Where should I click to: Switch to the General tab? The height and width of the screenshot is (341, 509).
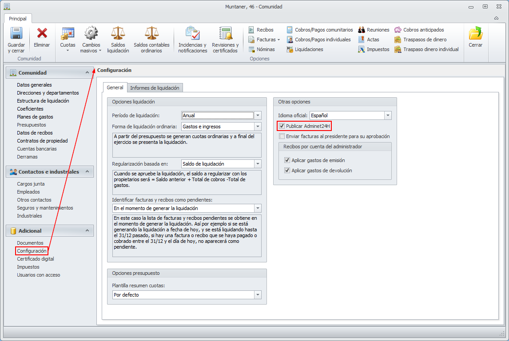coord(115,87)
